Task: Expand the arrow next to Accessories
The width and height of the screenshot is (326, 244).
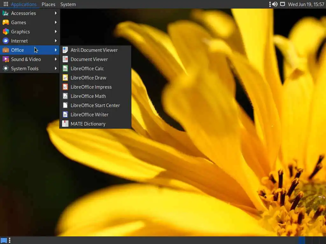Action: pyautogui.click(x=56, y=13)
